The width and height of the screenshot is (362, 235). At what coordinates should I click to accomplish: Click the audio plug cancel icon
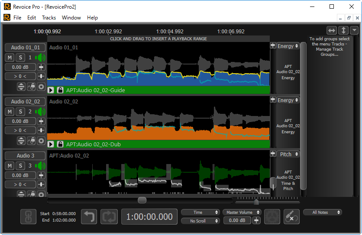coord(291,216)
